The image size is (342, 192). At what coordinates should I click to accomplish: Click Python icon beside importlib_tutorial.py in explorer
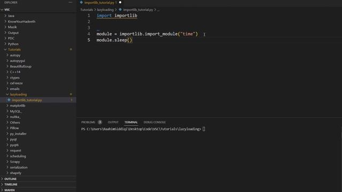(9, 100)
